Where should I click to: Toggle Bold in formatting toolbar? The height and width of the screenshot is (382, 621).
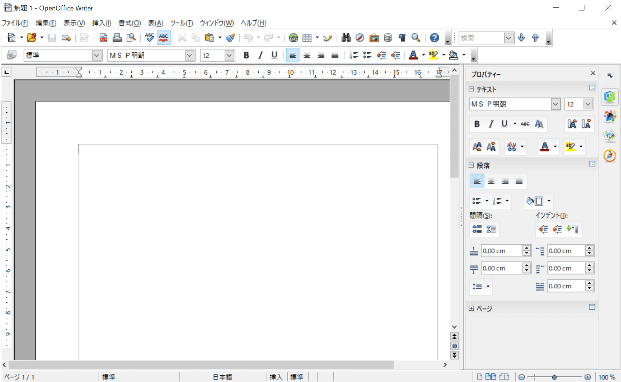pyautogui.click(x=246, y=55)
